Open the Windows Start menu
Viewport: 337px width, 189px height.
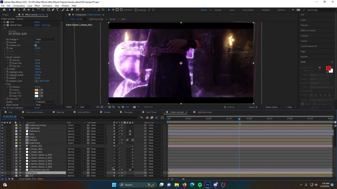click(x=114, y=185)
